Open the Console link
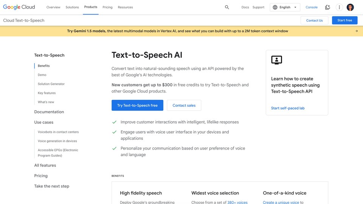 tap(312, 7)
